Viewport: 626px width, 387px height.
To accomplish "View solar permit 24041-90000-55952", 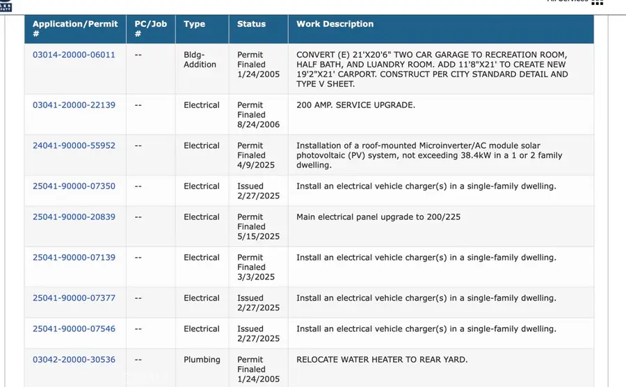I will click(x=74, y=145).
